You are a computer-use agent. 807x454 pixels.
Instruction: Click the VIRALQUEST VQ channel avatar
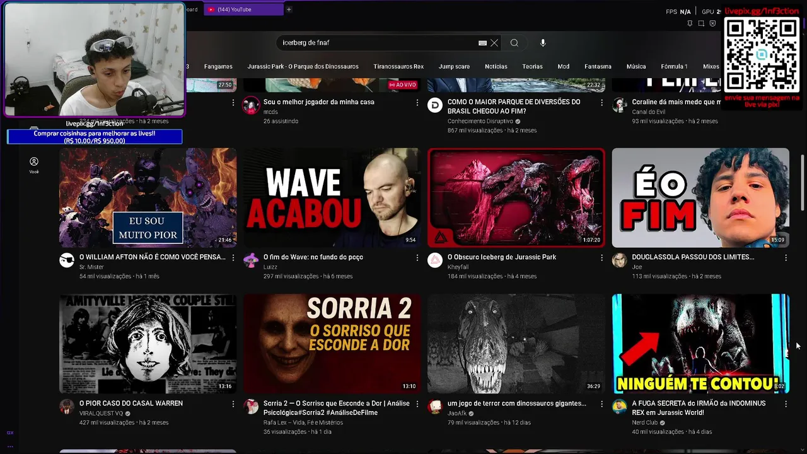67,407
